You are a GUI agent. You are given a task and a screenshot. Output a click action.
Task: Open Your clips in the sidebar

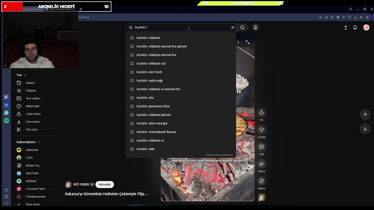32,129
